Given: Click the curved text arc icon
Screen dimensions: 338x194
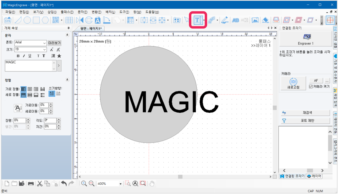Looking at the screenshot, I should tap(211, 20).
